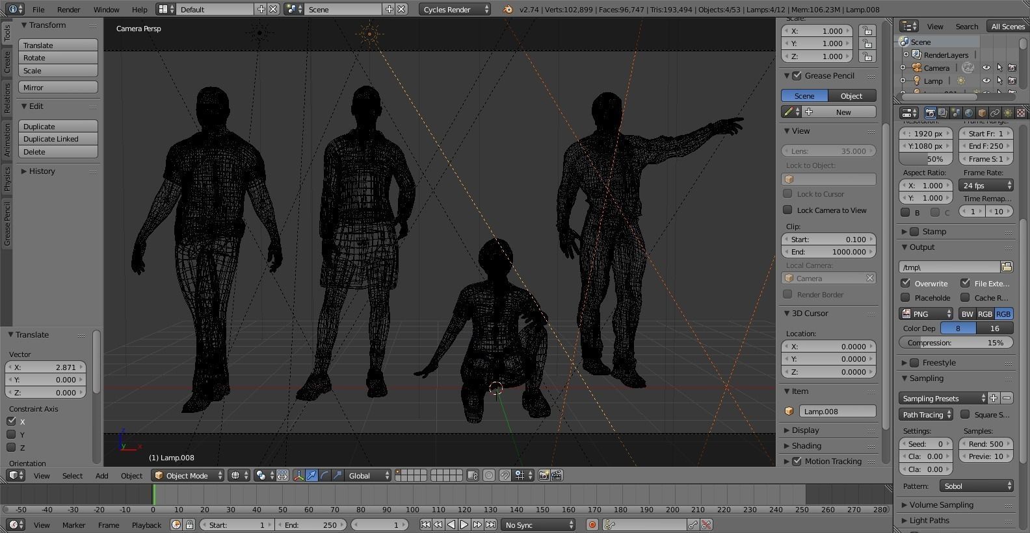Switch to the Create tool shelf tab
The width and height of the screenshot is (1030, 533).
pyautogui.click(x=7, y=62)
